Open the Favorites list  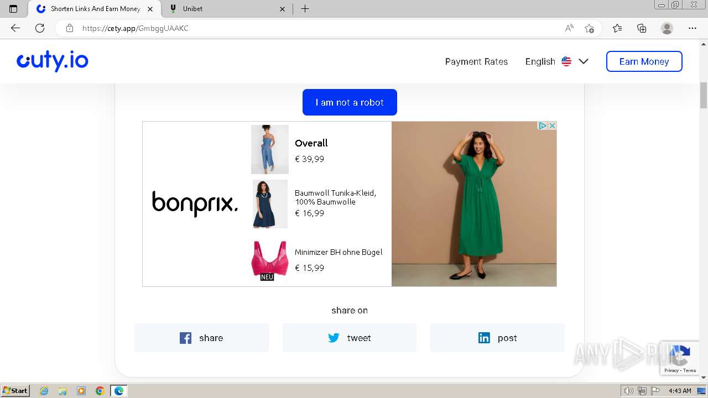tap(617, 28)
